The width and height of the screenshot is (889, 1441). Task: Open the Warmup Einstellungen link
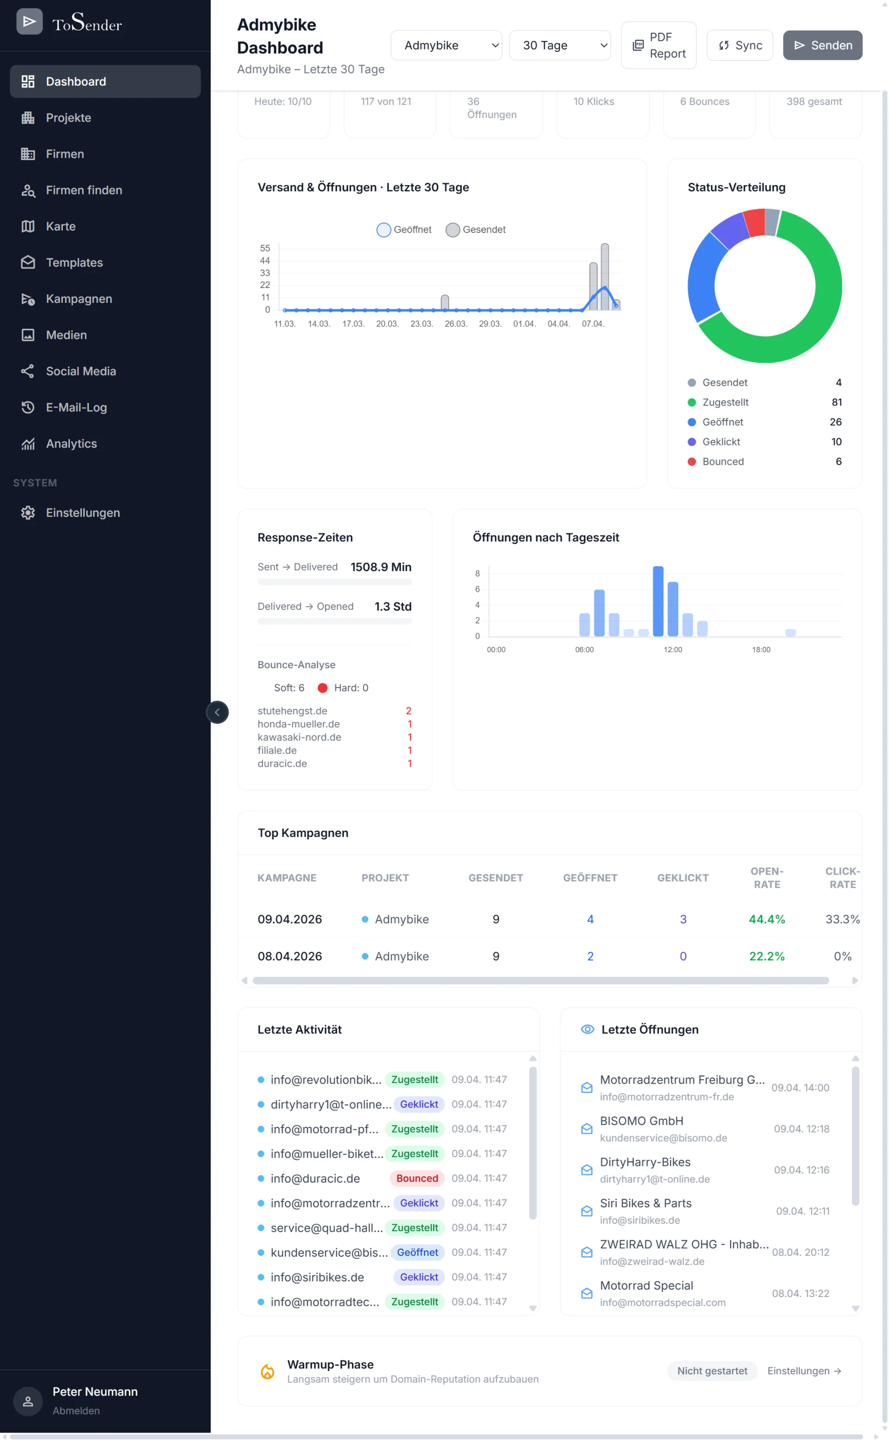(x=803, y=1371)
